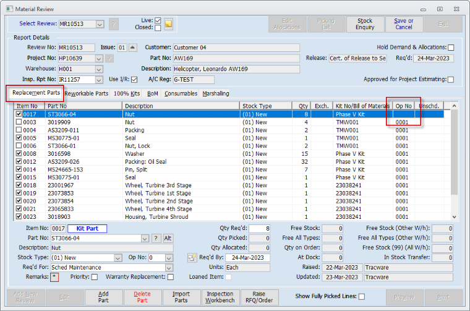The width and height of the screenshot is (470, 311).
Task: Open the Op No dropdown in details
Action: coord(169,258)
